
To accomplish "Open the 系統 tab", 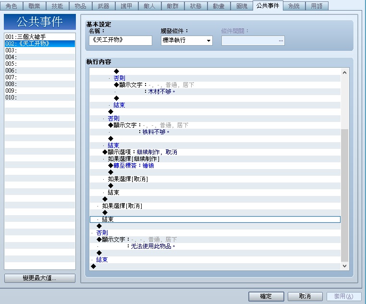I will tap(294, 6).
